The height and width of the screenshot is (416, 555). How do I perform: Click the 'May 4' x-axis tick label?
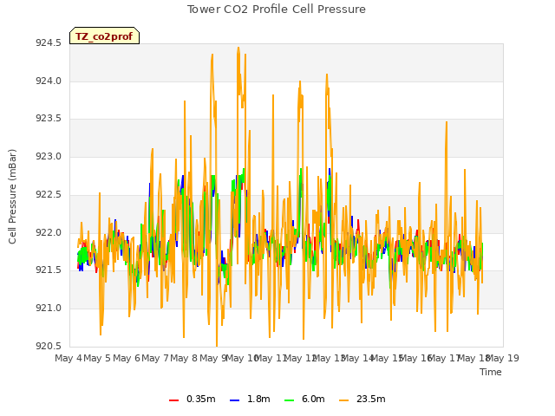tap(69, 358)
